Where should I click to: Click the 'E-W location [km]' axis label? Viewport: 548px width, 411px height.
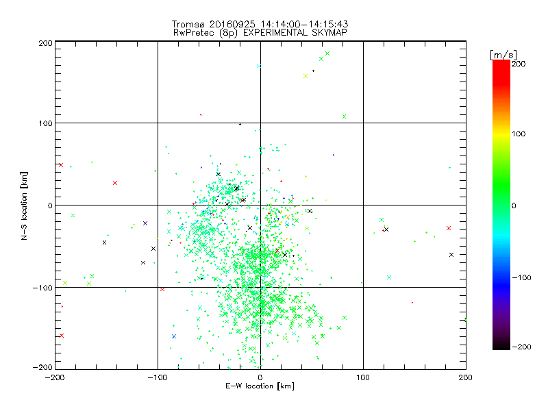260,386
